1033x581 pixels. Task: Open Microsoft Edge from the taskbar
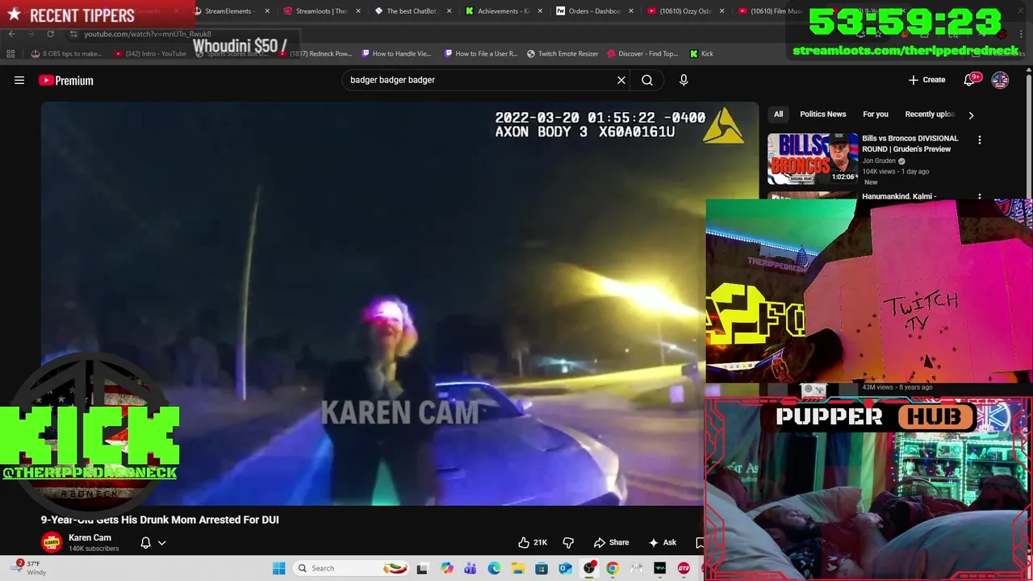pos(494,568)
